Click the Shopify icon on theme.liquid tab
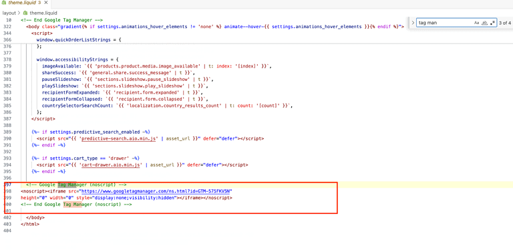Image resolution: width=513 pixels, height=250 pixels. 3,3
